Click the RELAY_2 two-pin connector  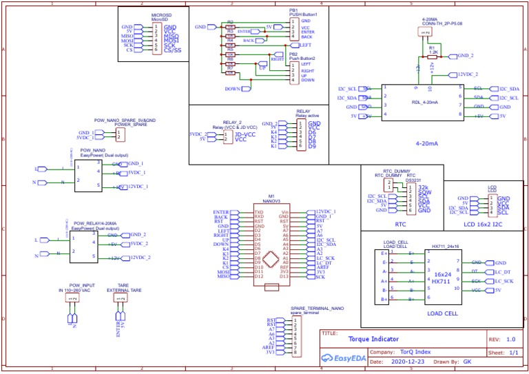tap(228, 136)
